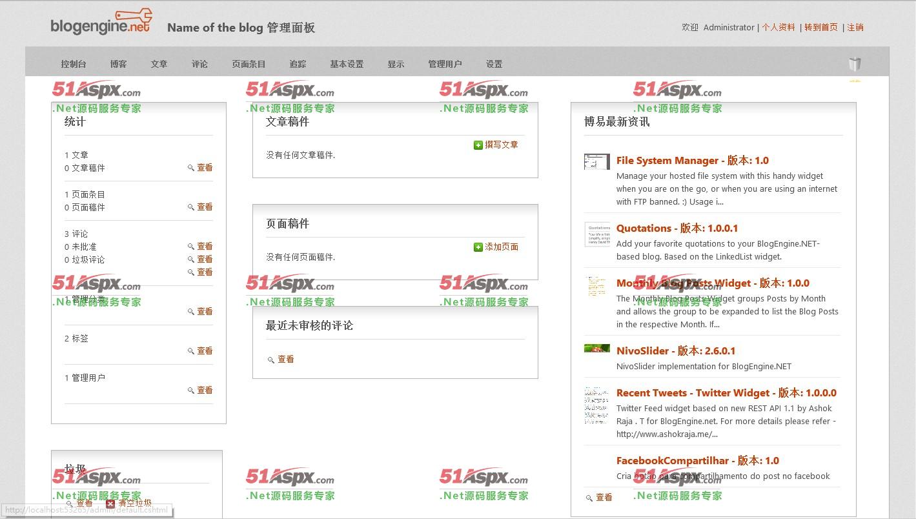Open File System Manager thumbnail
The width and height of the screenshot is (916, 519).
[x=597, y=161]
